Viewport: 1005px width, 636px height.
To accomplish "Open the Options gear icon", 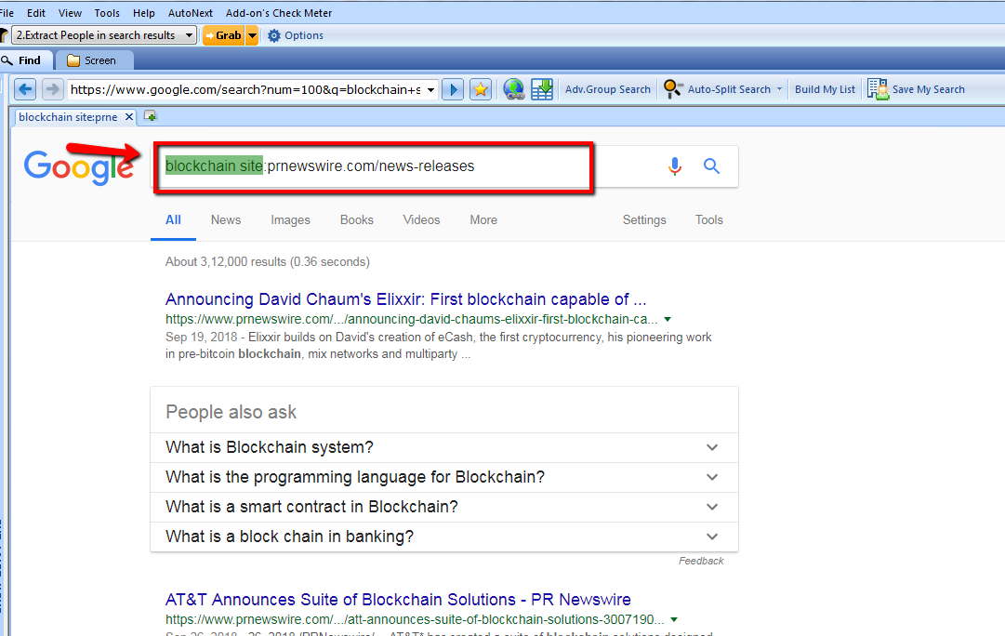I will tap(273, 36).
